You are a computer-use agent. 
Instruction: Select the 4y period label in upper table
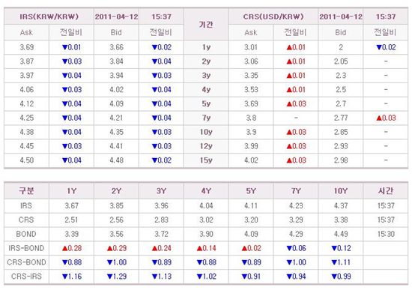[206, 90]
